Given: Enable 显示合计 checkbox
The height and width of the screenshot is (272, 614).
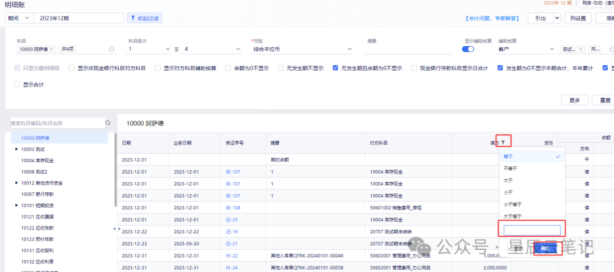Looking at the screenshot, I should tap(17, 84).
